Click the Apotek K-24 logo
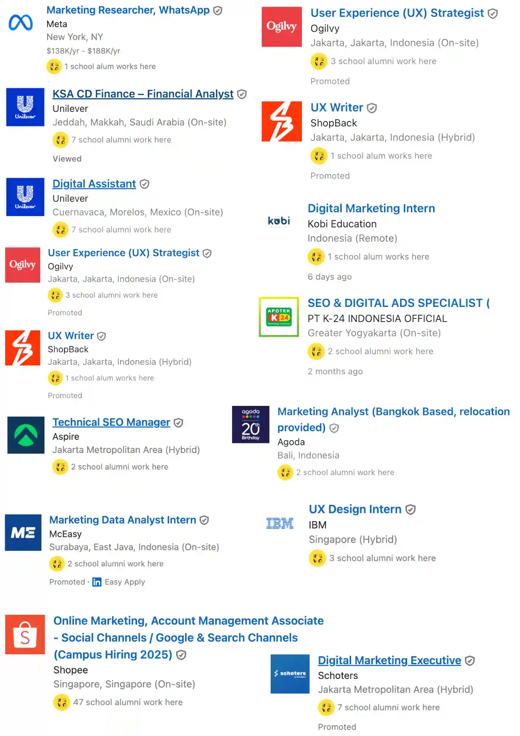The height and width of the screenshot is (736, 520). pos(279,317)
